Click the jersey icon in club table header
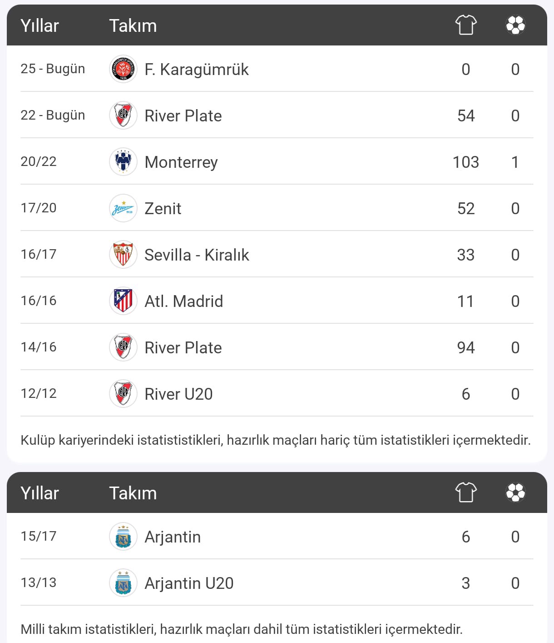 [466, 25]
